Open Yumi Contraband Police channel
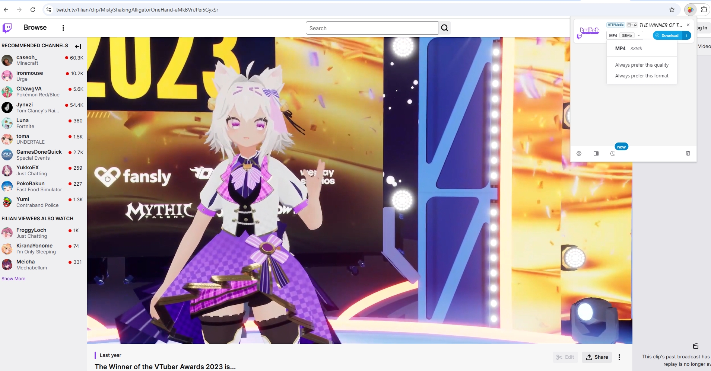The width and height of the screenshot is (711, 371). click(43, 202)
